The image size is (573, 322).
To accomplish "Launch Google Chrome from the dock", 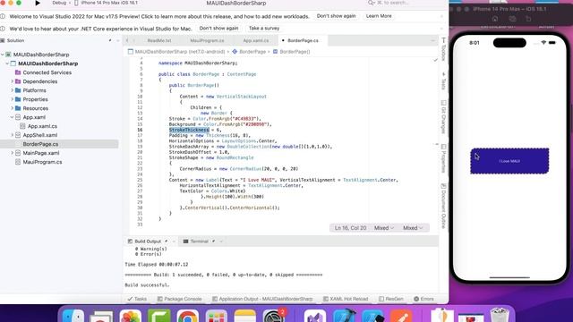I will 187,316.
